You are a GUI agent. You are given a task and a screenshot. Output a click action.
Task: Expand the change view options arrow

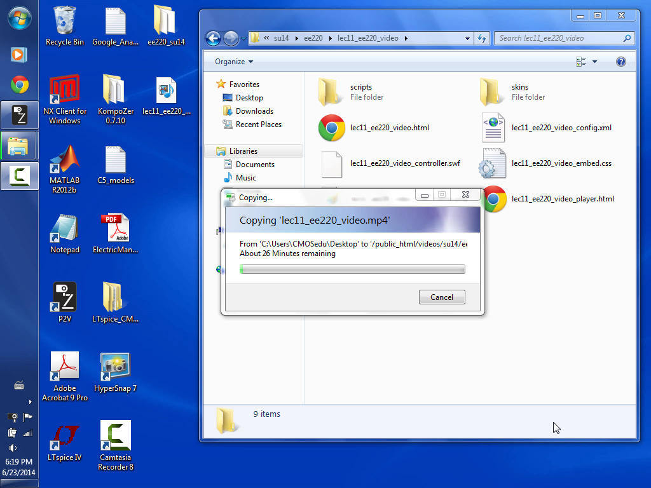595,62
